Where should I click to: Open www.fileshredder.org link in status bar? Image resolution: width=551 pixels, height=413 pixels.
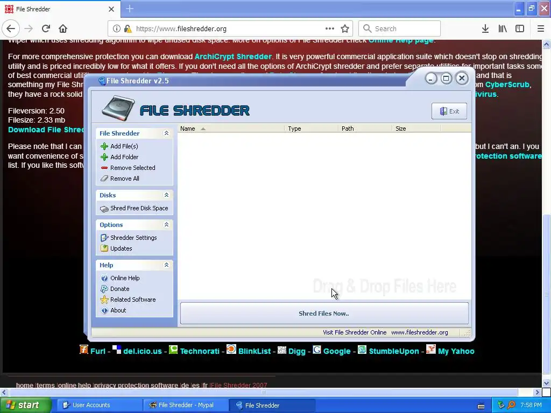click(x=420, y=332)
